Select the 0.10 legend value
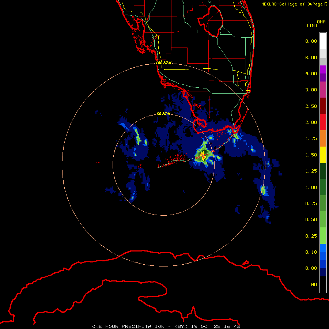 tap(311, 252)
